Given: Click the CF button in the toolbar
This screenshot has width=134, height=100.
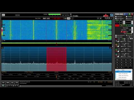Looking at the screenshot, I should tap(65, 18).
